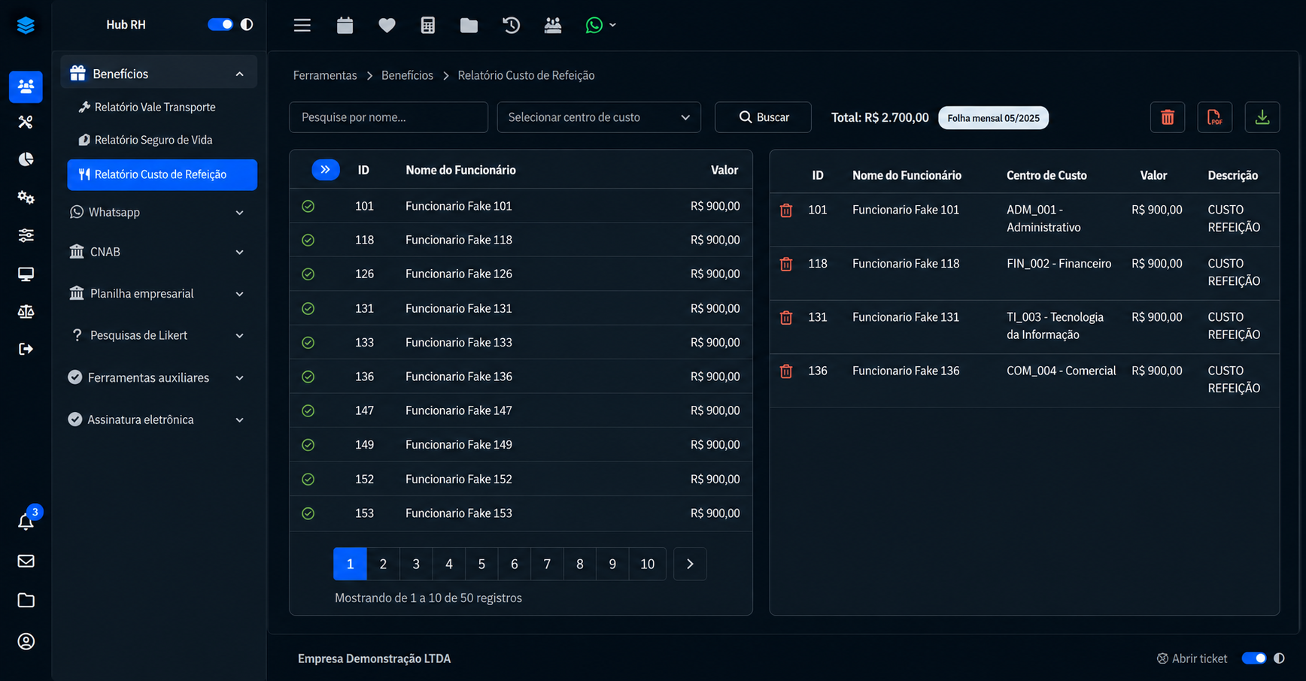Viewport: 1306px width, 681px height.
Task: Click the green download icon
Action: pyautogui.click(x=1262, y=117)
